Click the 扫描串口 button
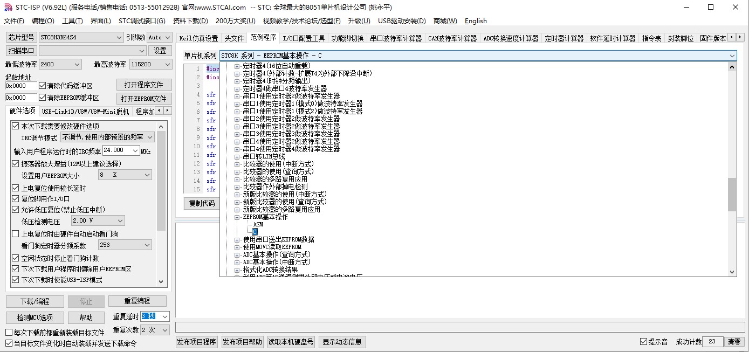 pyautogui.click(x=21, y=51)
